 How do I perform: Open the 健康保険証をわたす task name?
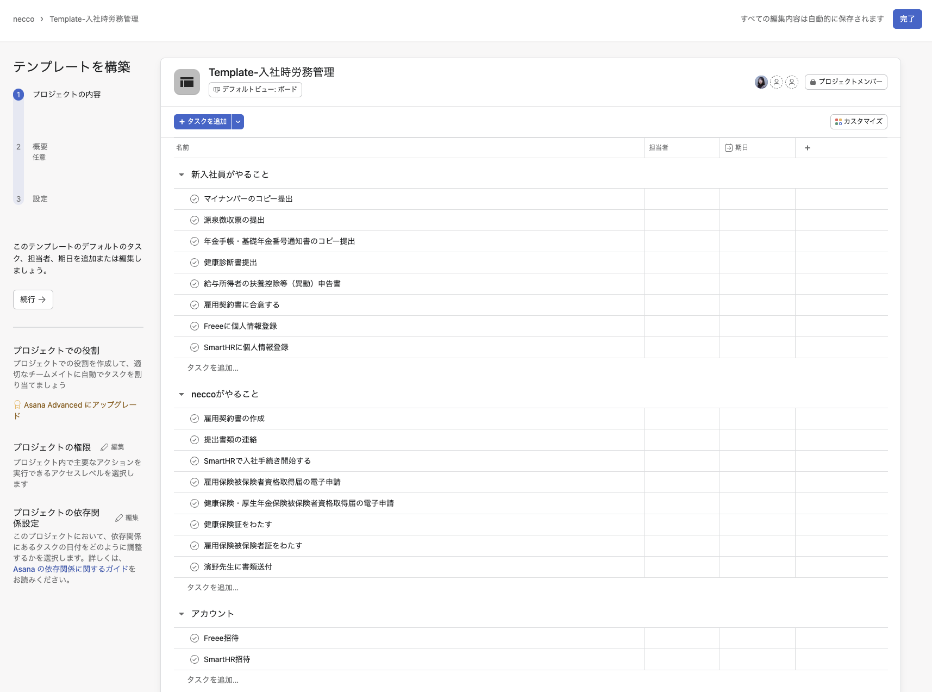(x=237, y=525)
